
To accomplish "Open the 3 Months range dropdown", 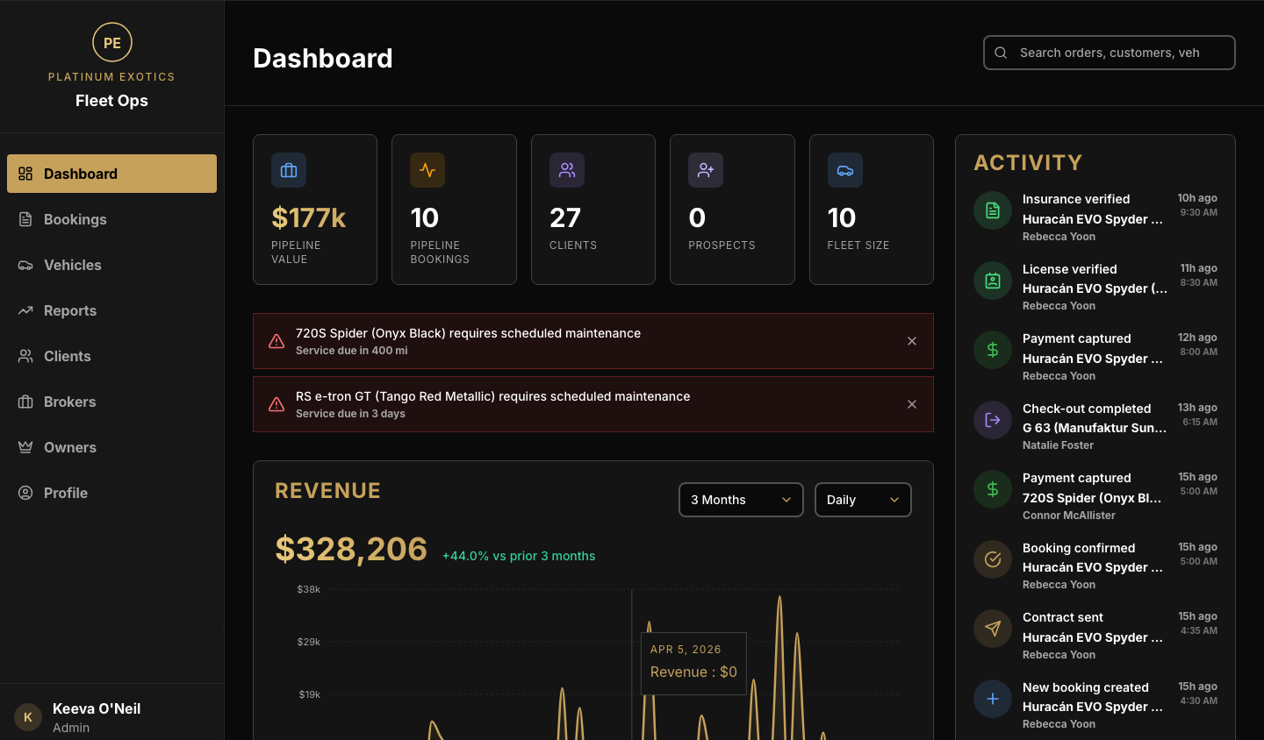I will [741, 500].
